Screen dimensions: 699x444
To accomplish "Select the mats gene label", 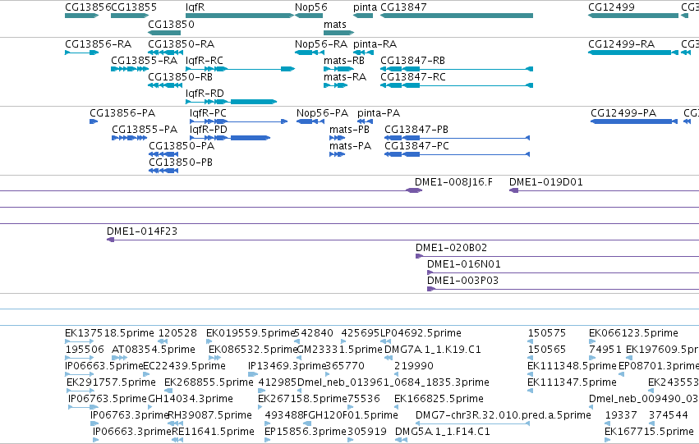I will coord(335,24).
